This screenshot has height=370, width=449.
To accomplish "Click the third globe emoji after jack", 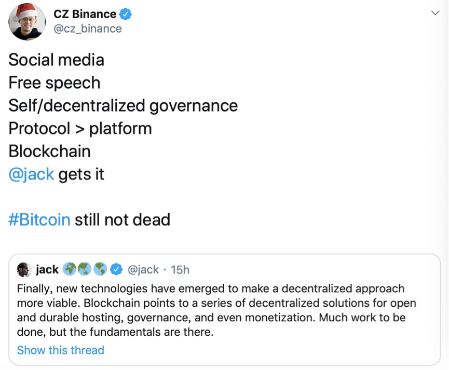I will tap(100, 269).
